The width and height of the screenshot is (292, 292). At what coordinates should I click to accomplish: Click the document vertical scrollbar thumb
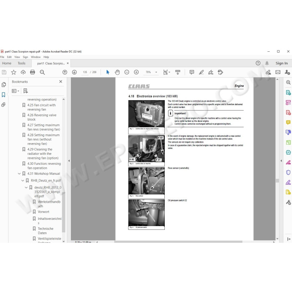[277, 181]
